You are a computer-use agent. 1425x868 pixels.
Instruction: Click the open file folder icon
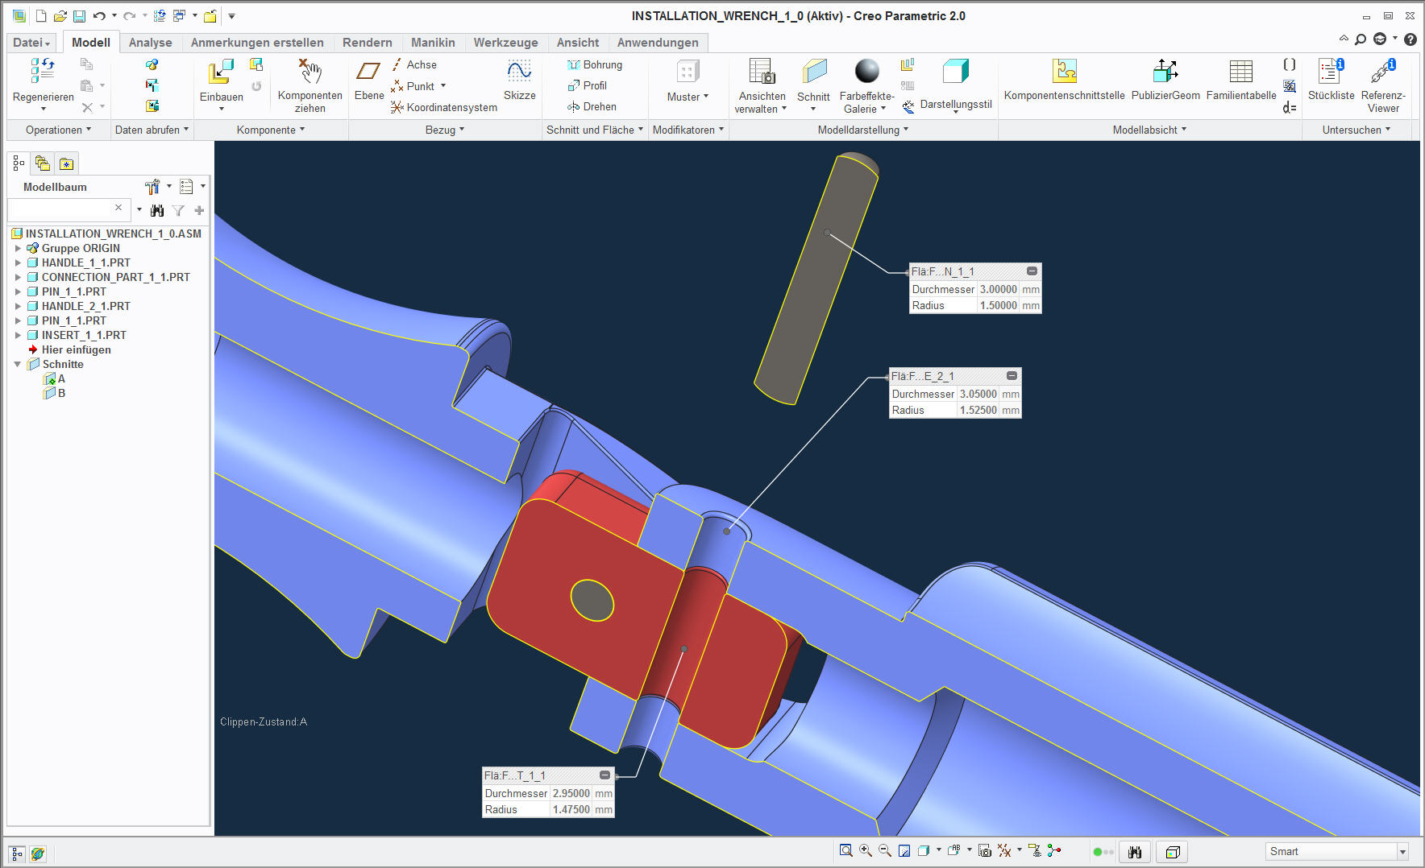[60, 16]
